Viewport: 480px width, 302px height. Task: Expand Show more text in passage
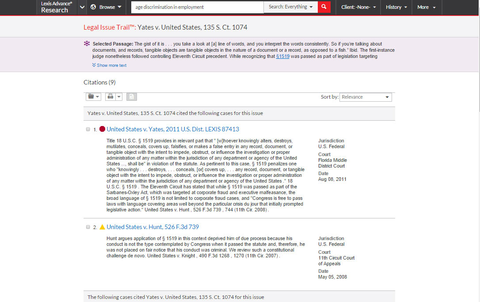109,65
